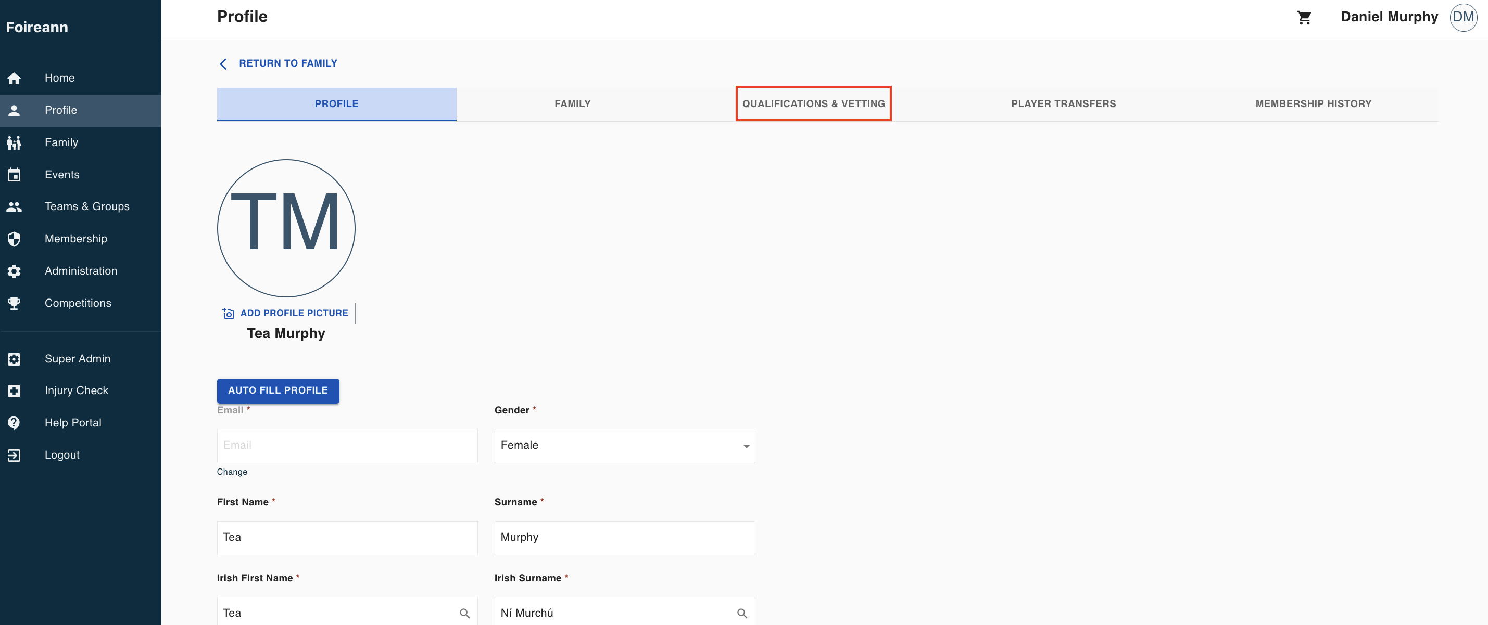
Task: Click the Help Portal question mark icon
Action: pos(15,423)
